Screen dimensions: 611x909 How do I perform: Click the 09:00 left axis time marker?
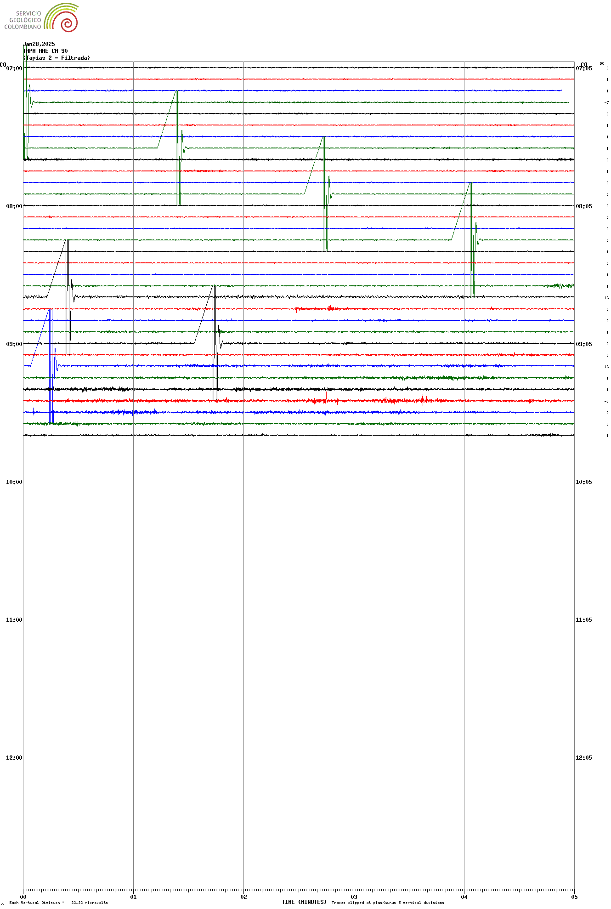point(14,344)
